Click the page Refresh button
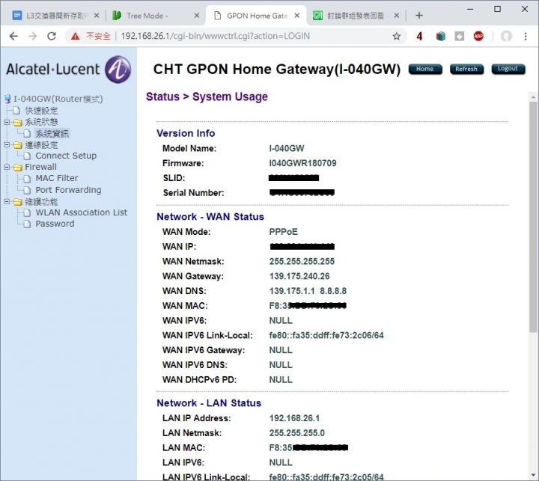 pos(466,69)
